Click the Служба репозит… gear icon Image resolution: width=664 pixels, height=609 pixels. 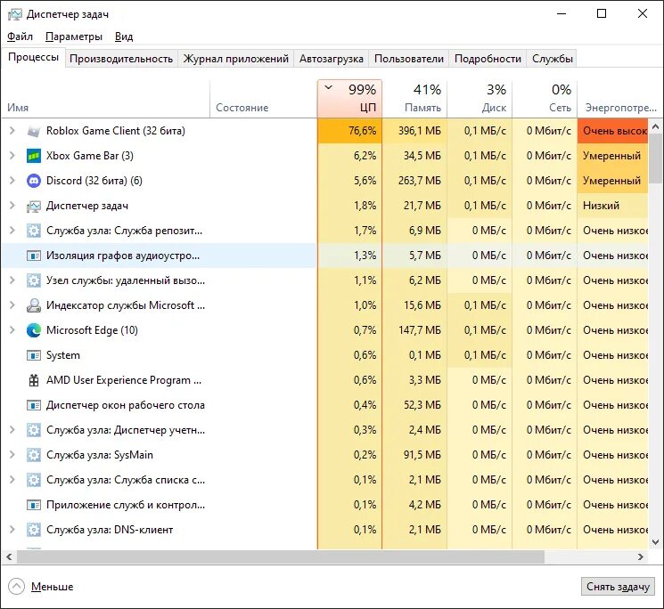pyautogui.click(x=34, y=231)
